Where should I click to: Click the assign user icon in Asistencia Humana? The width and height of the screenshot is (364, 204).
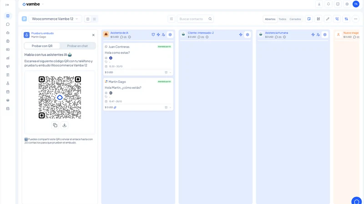318,35
